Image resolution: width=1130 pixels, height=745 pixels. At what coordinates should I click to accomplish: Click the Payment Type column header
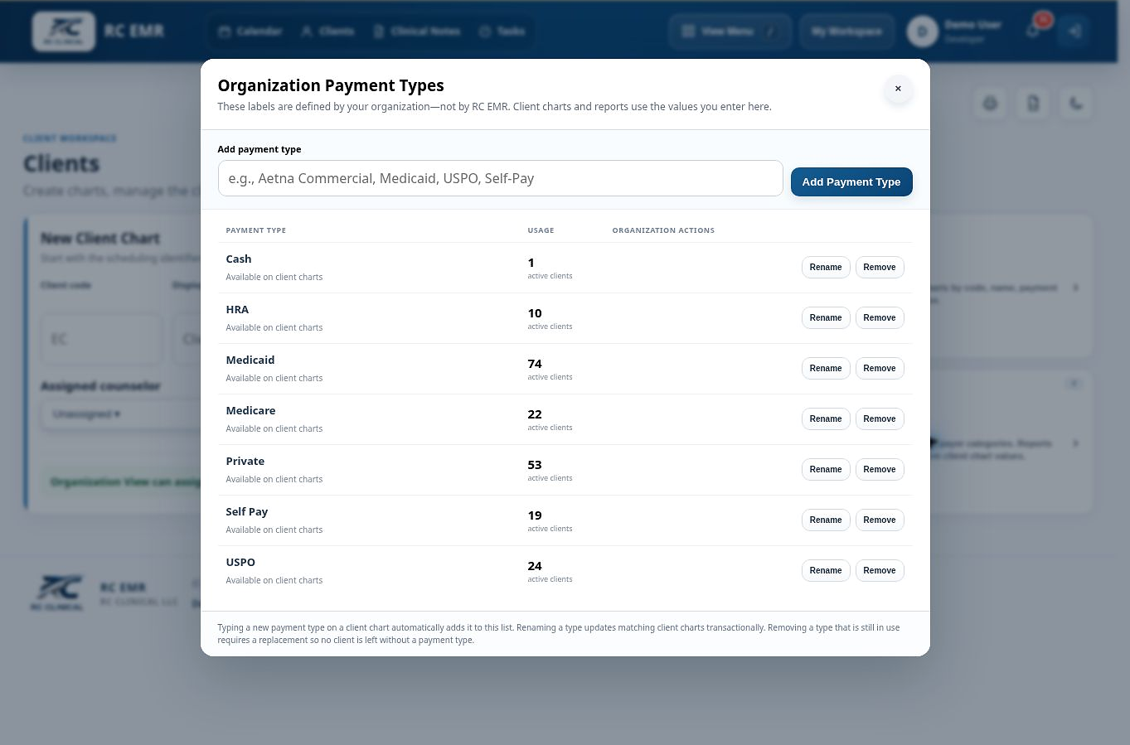tap(256, 230)
